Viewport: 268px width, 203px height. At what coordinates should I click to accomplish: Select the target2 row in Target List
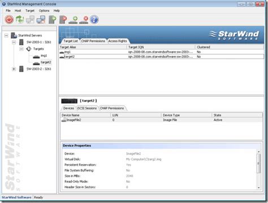[161, 56]
